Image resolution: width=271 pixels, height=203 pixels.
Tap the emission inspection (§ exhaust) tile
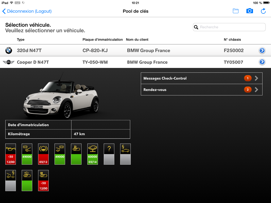pos(11,181)
